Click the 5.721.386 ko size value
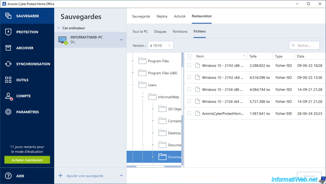 click(260, 101)
